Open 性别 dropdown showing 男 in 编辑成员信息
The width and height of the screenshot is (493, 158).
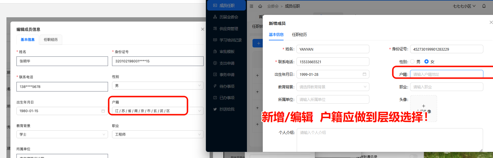point(158,86)
